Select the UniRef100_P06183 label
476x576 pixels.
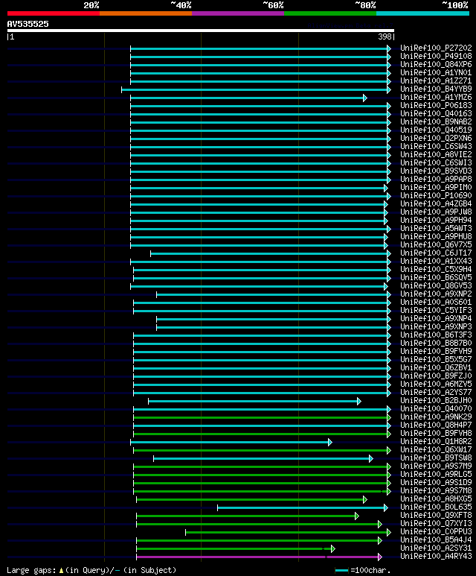436,105
